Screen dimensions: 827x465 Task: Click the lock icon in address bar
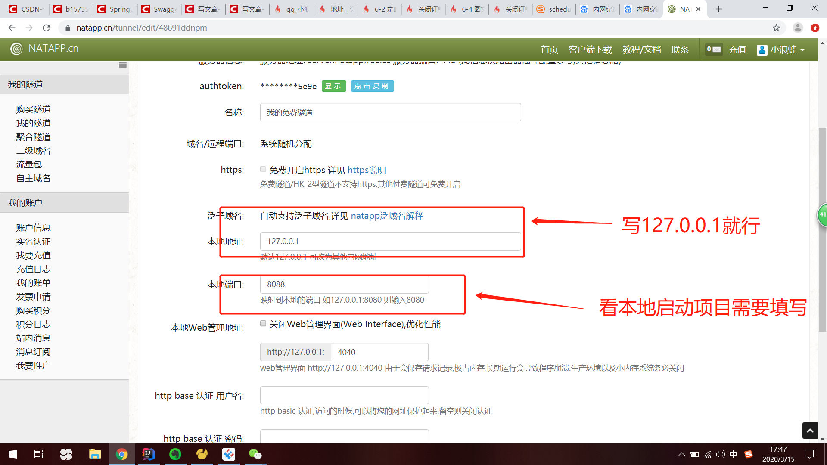coord(68,28)
